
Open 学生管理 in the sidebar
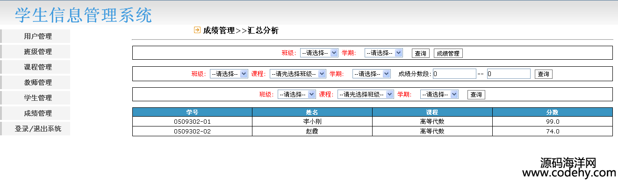tap(38, 98)
